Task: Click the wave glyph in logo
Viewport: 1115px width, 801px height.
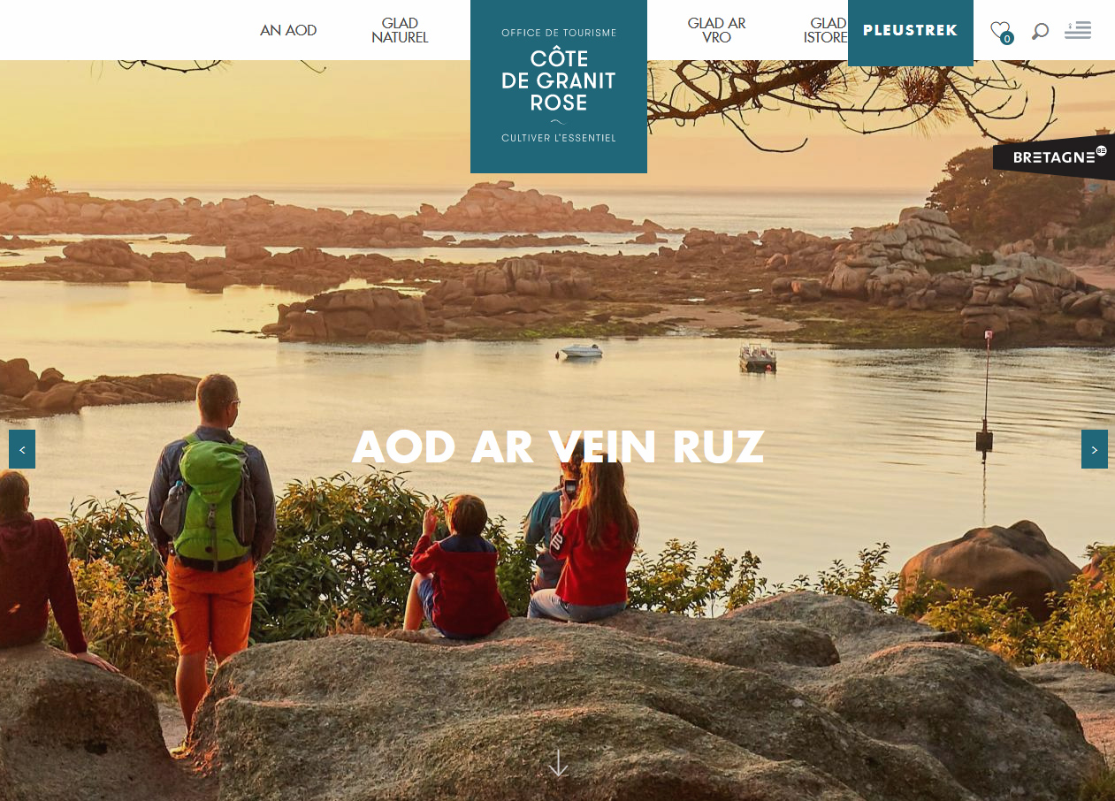Action: click(x=557, y=122)
